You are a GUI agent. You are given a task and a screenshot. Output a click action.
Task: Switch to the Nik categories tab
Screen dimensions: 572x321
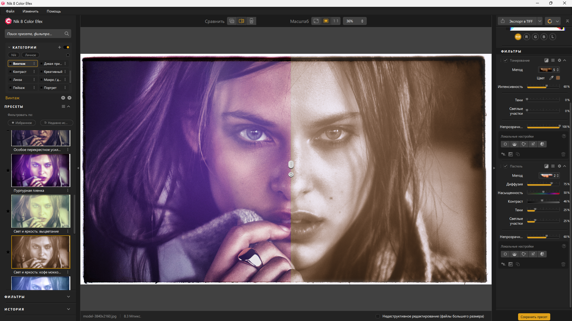[x=14, y=55]
